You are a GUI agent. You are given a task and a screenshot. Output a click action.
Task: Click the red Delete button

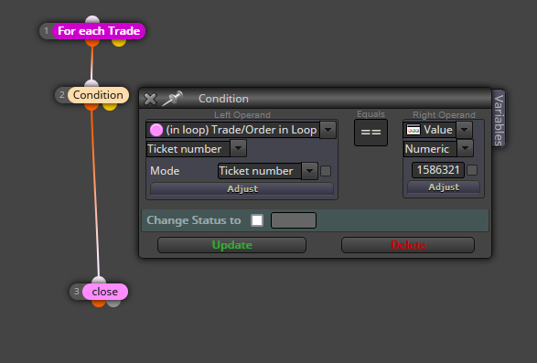click(x=408, y=245)
